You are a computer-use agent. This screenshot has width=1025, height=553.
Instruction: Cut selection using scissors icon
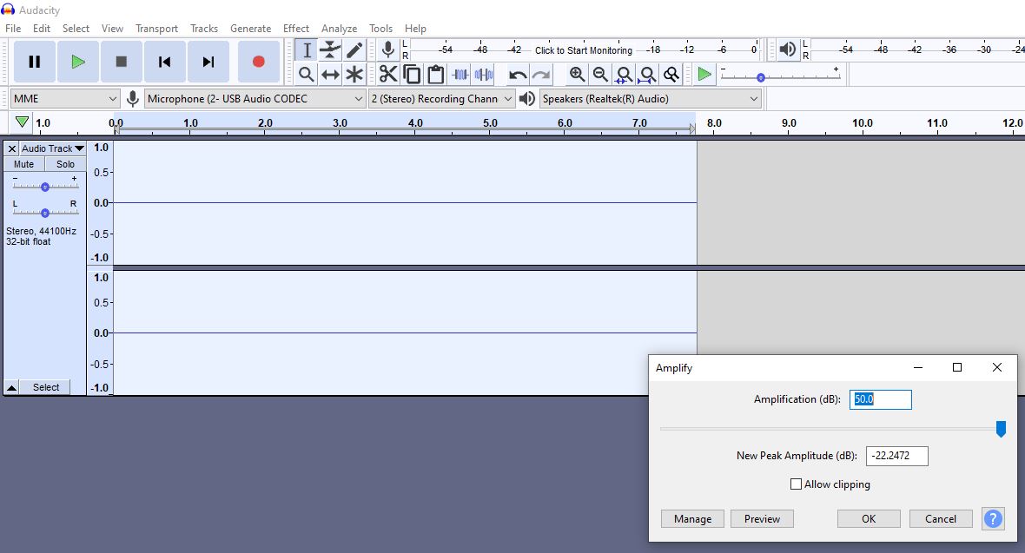[388, 75]
